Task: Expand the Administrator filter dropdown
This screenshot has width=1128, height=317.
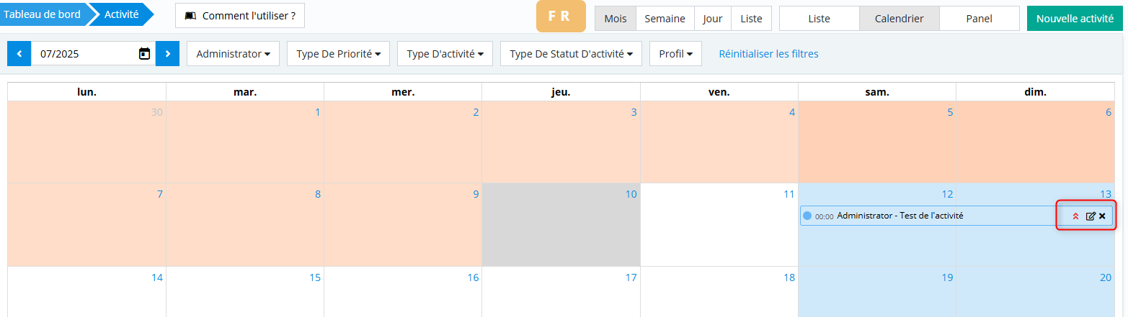Action: pos(233,54)
